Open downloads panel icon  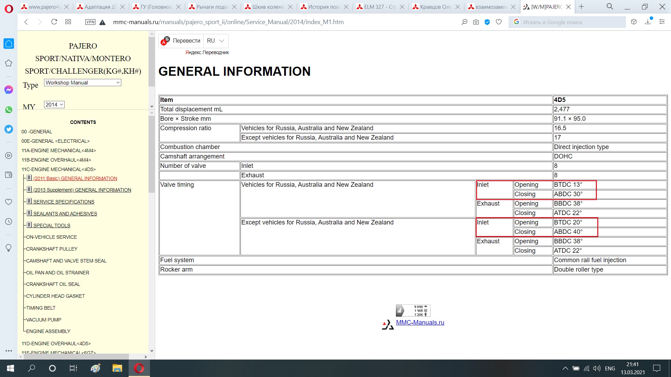click(648, 22)
